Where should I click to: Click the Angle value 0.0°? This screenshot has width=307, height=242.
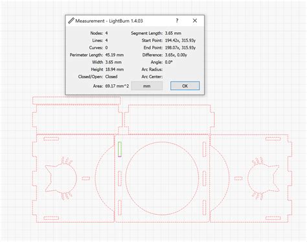[168, 62]
